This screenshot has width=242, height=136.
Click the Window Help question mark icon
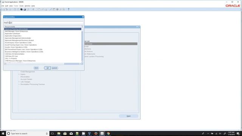click(68, 9)
